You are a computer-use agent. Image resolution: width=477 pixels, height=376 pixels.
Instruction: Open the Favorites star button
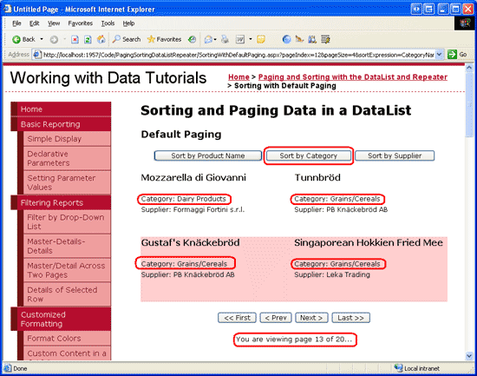pyautogui.click(x=164, y=39)
